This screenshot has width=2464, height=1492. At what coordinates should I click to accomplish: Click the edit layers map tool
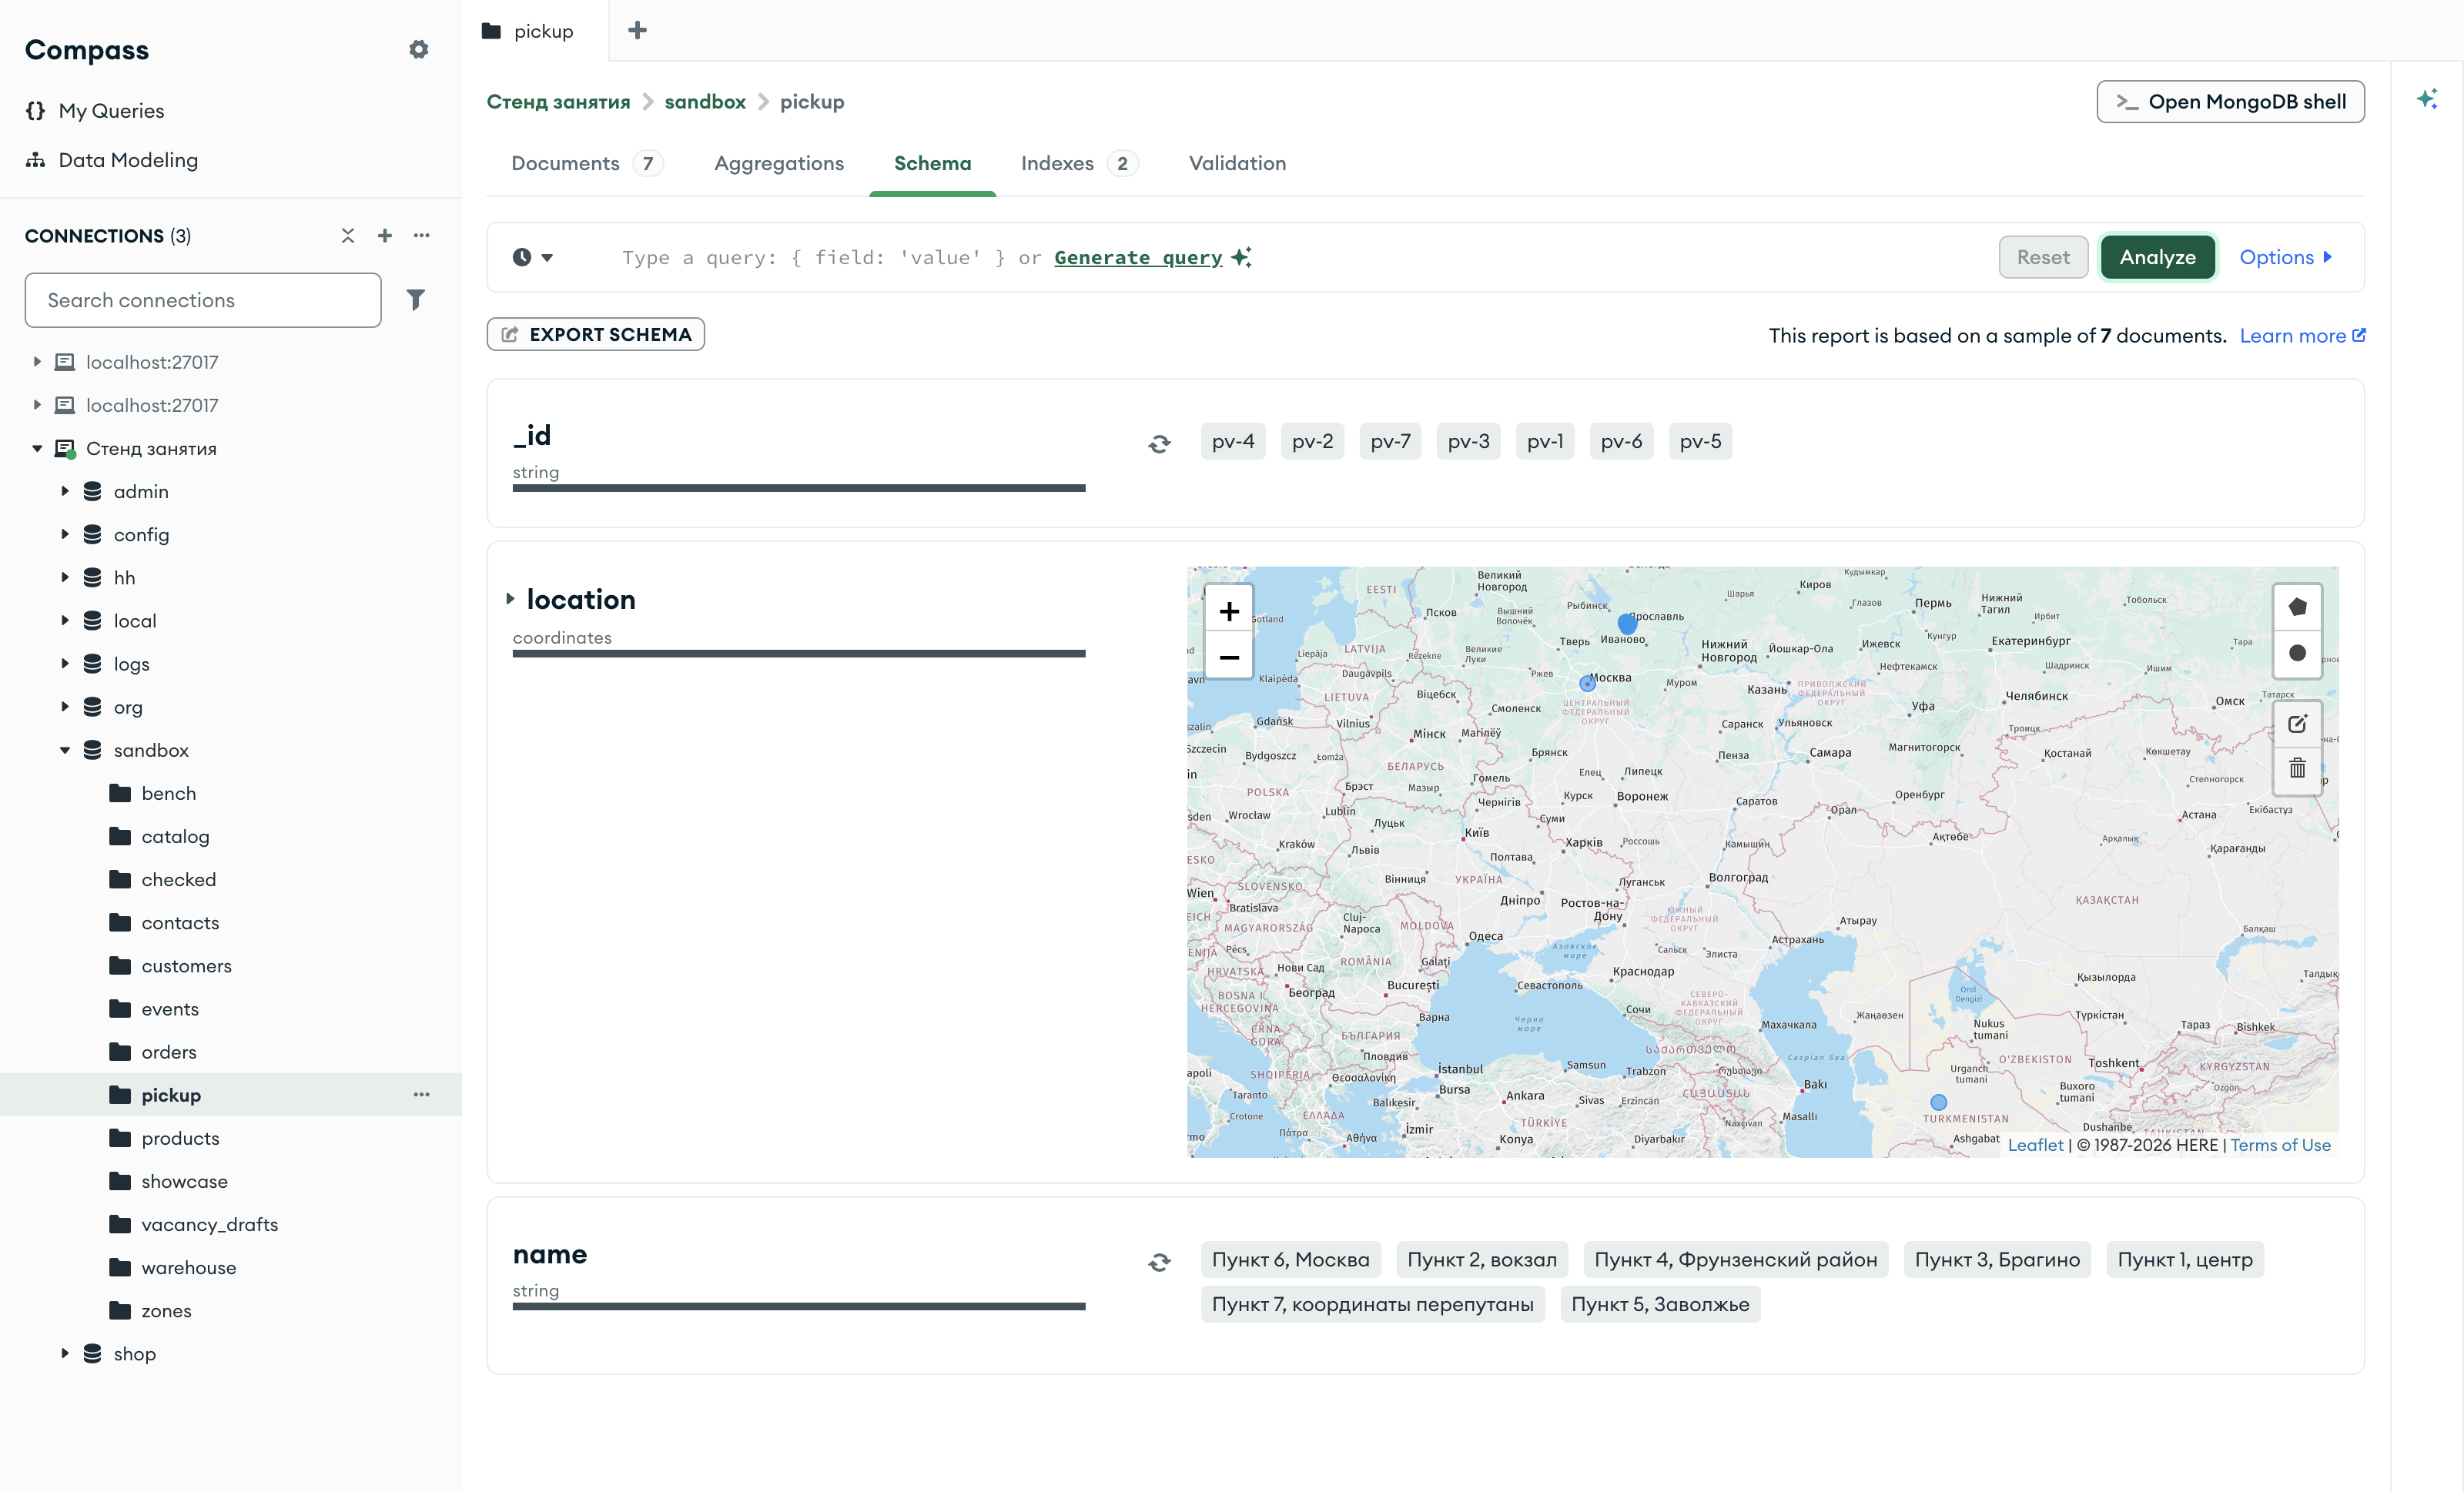pyautogui.click(x=2297, y=723)
